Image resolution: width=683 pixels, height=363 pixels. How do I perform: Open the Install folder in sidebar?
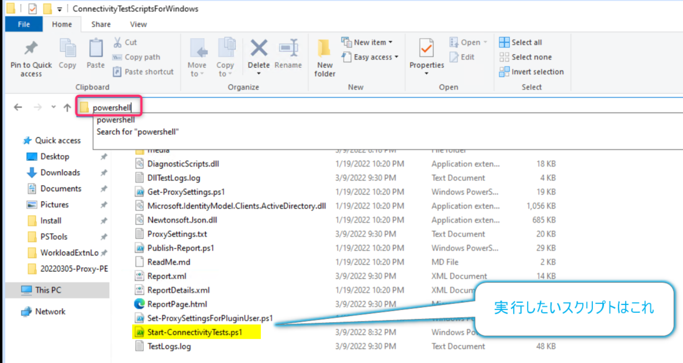pos(45,220)
